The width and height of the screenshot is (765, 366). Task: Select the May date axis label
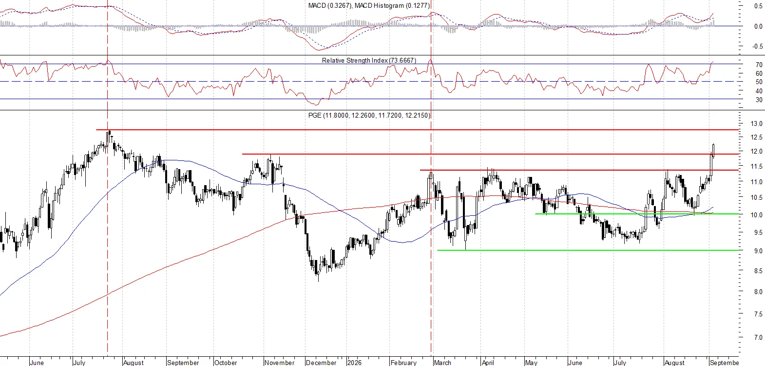pyautogui.click(x=531, y=363)
